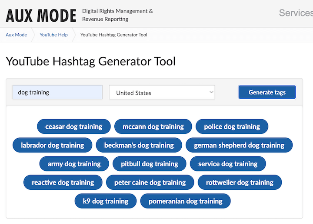
Task: Choose the labrador dog training tag
Action: click(x=52, y=145)
